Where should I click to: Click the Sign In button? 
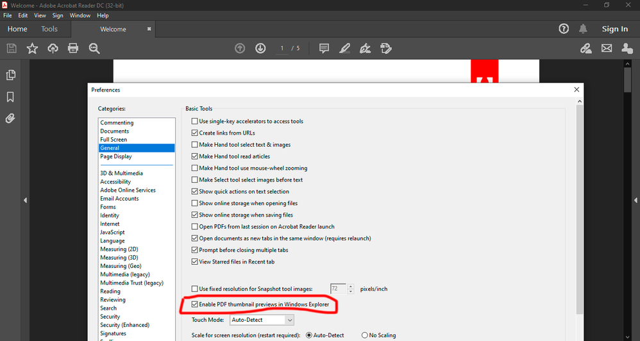point(615,29)
